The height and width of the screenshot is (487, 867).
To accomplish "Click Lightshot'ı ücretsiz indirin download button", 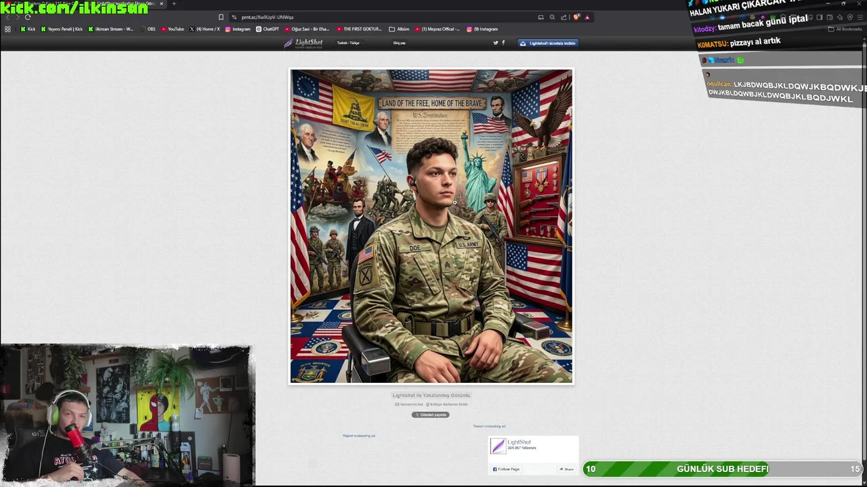I will (548, 43).
